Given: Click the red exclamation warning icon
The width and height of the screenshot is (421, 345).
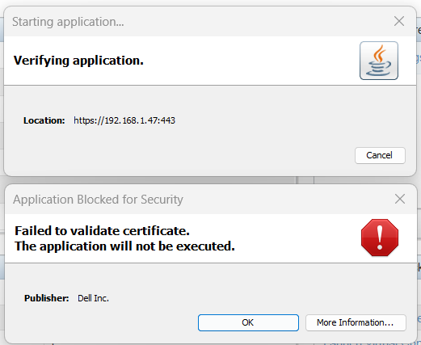Looking at the screenshot, I should 380,238.
